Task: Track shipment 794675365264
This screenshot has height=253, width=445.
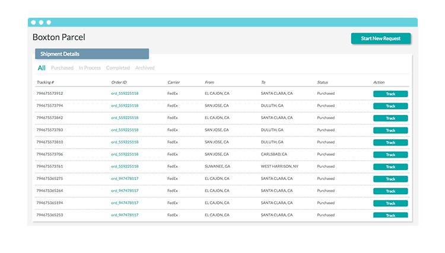Action: click(390, 191)
